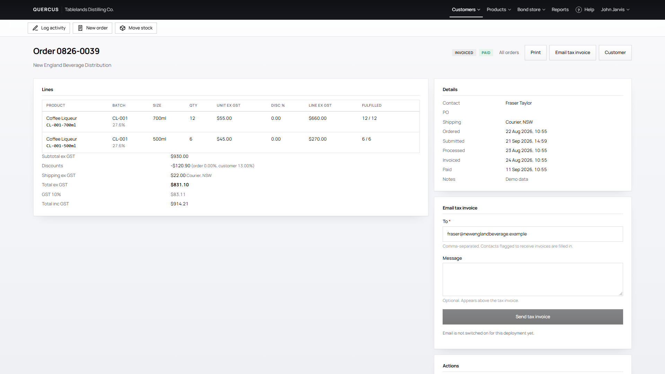
Task: Select the CL-001-700ml product code
Action: pos(61,125)
